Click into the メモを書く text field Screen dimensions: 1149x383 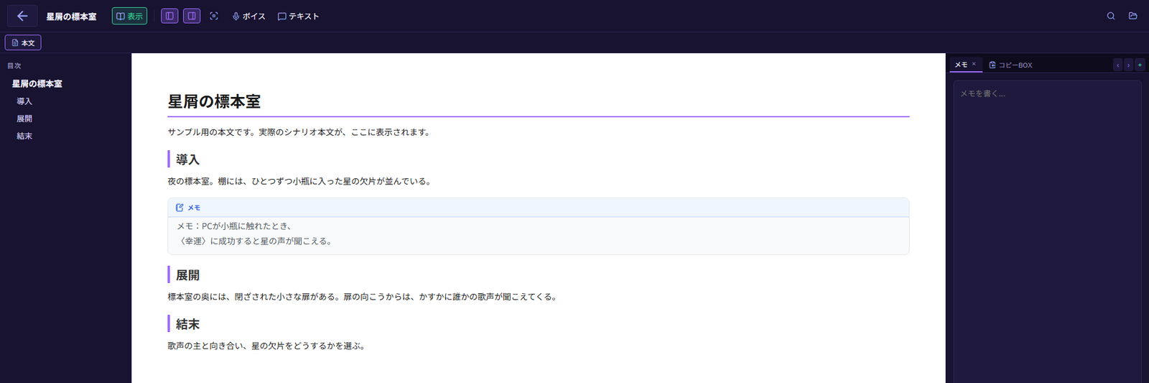1047,231
